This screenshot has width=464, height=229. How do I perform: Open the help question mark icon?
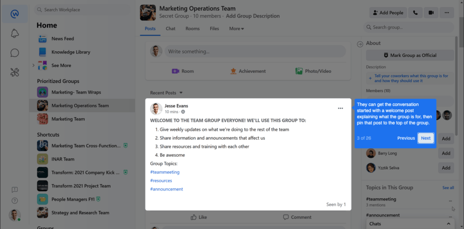[x=14, y=200]
